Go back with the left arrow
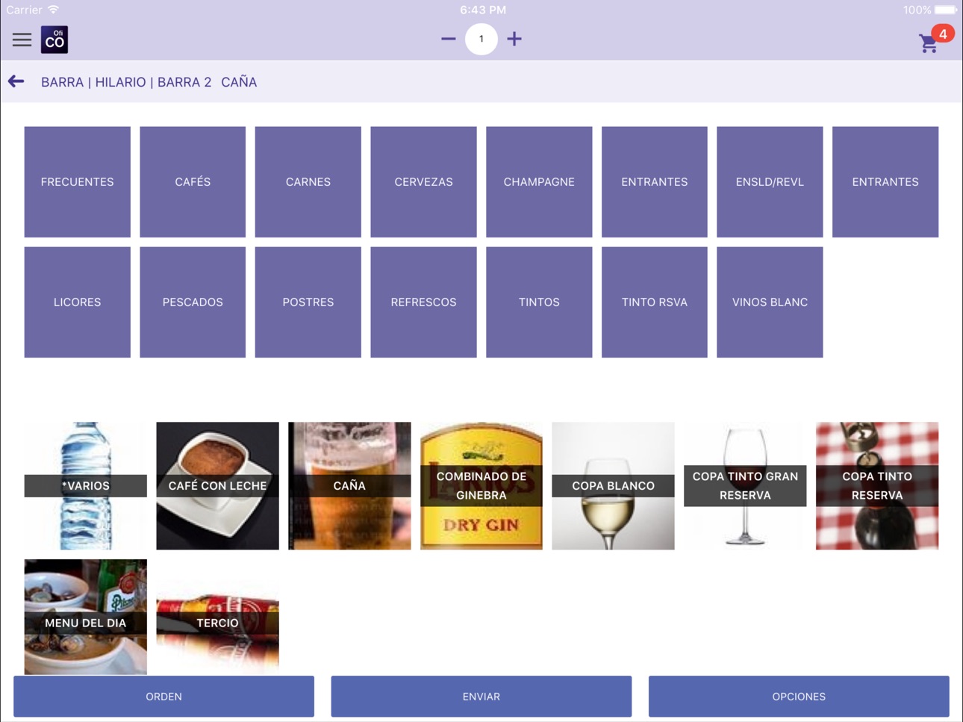 pos(16,81)
